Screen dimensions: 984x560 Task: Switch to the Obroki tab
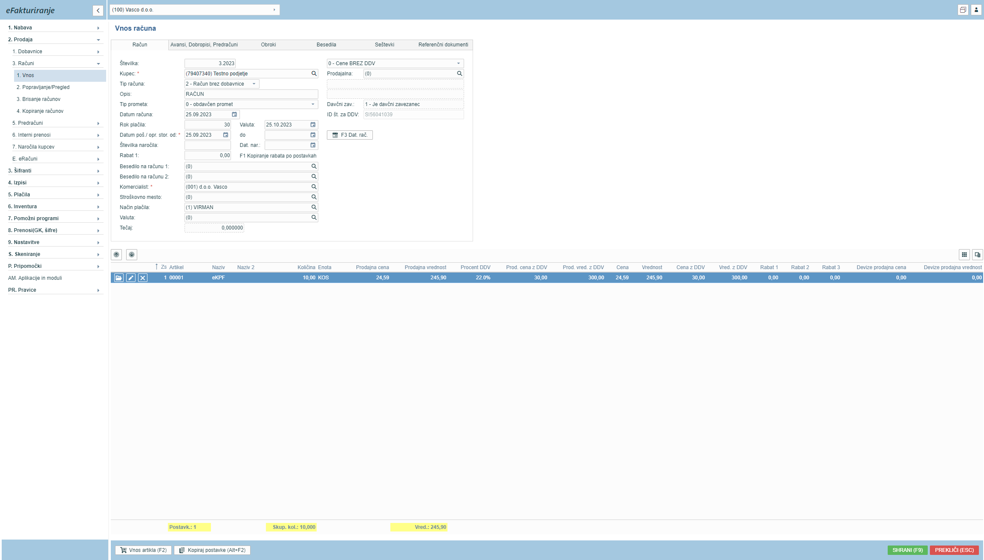(x=268, y=45)
